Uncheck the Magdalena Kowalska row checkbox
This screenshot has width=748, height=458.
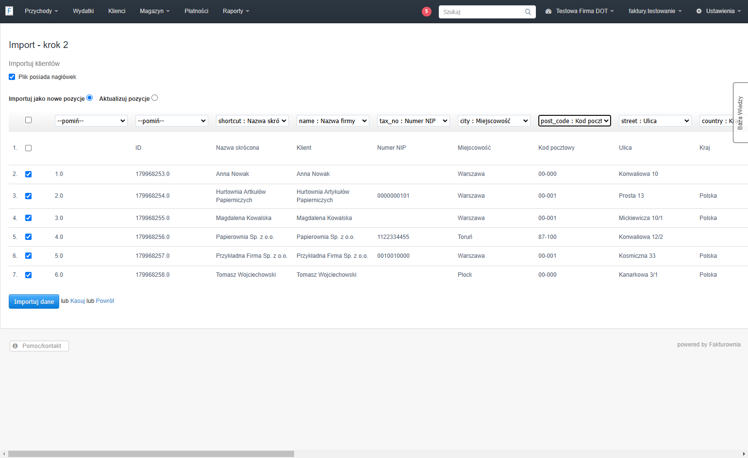pyautogui.click(x=28, y=218)
